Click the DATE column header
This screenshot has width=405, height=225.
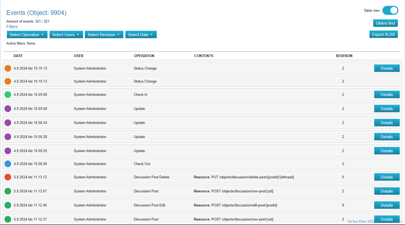18,56
